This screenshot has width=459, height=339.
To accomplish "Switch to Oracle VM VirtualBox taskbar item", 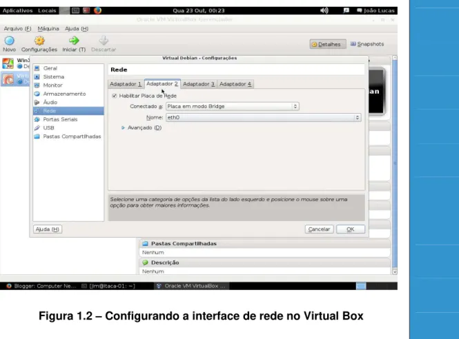I will (191, 286).
